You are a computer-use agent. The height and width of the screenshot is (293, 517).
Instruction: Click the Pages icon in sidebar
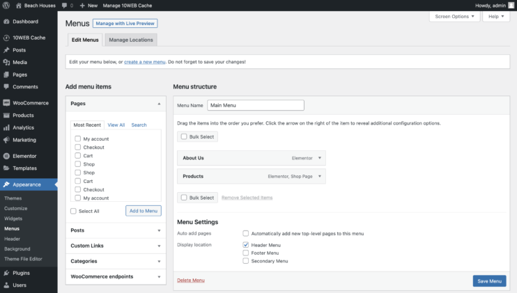click(6, 74)
